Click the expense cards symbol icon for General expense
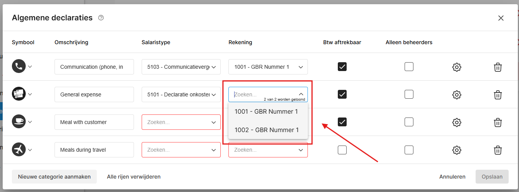 point(18,94)
